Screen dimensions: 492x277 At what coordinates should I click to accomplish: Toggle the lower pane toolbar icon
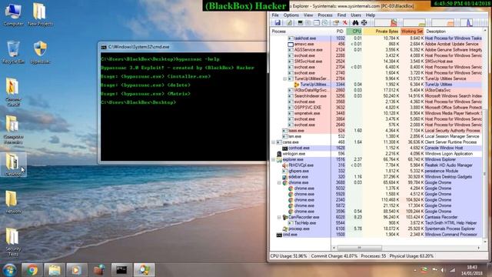(x=317, y=22)
